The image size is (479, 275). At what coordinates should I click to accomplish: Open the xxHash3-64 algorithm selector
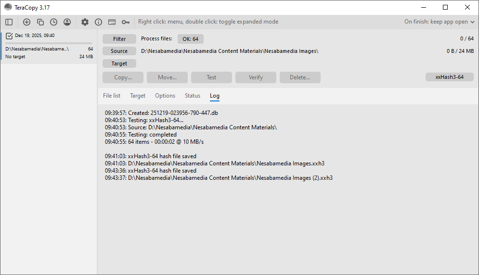(x=449, y=77)
